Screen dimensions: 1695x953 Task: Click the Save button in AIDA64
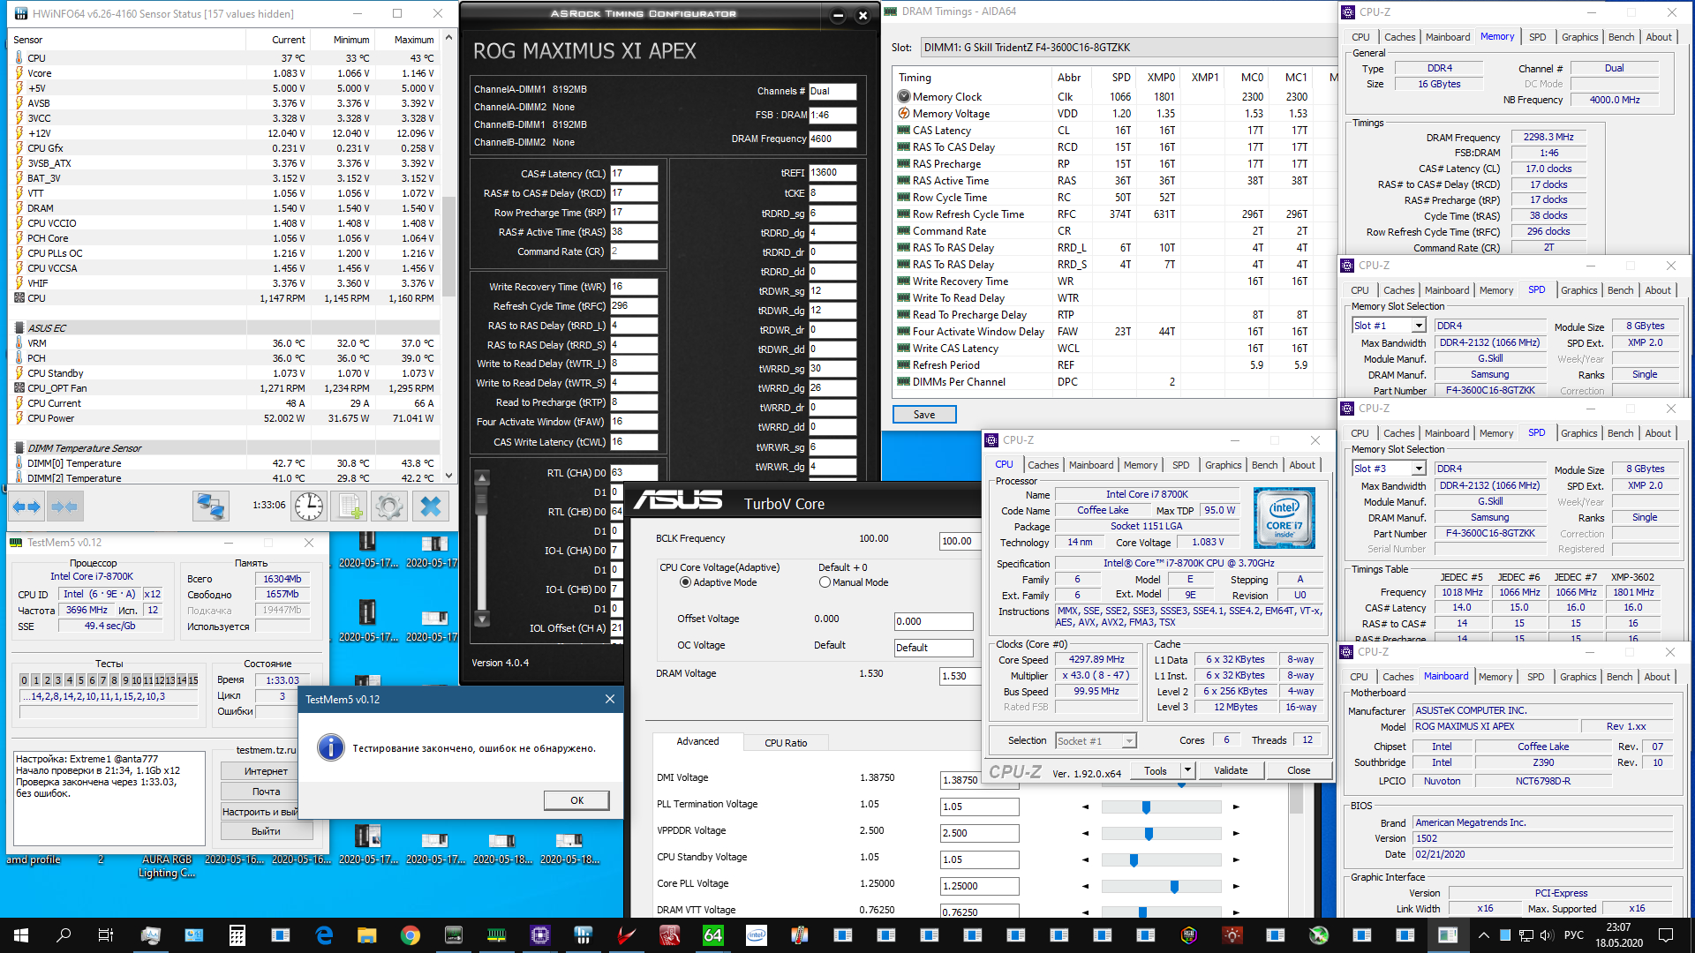pos(924,415)
